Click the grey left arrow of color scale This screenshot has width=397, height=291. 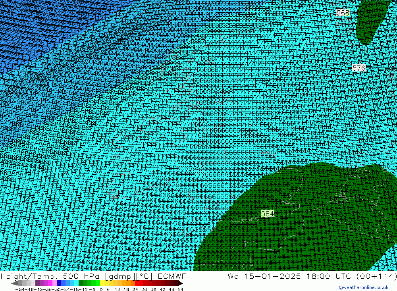[x=14, y=283]
